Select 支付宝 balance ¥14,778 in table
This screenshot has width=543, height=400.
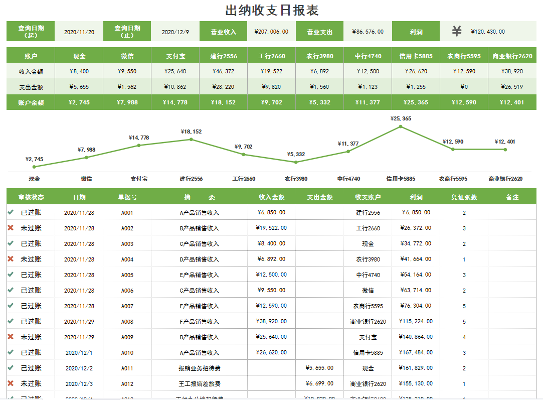coord(175,102)
